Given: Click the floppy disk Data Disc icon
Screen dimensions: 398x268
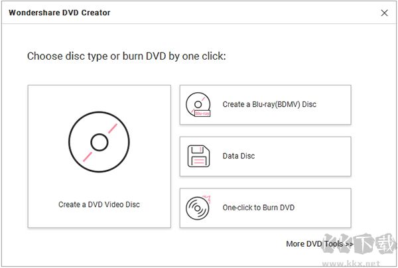Looking at the screenshot, I should coord(199,157).
